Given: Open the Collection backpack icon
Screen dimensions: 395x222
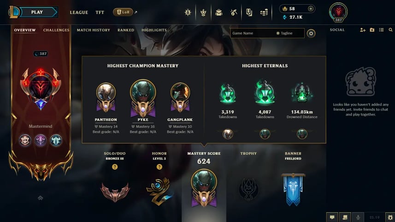Looking at the screenshot, I should [x=218, y=12].
